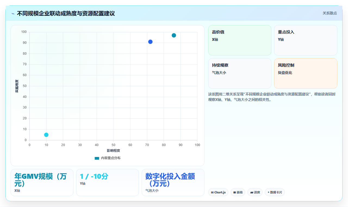Toggle the 内容重点分布 legend color box

[97, 158]
